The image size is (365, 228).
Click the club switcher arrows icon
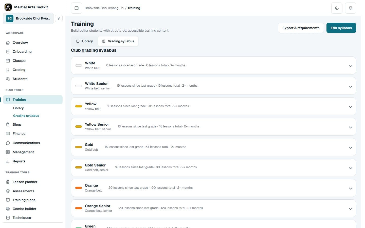point(59,18)
